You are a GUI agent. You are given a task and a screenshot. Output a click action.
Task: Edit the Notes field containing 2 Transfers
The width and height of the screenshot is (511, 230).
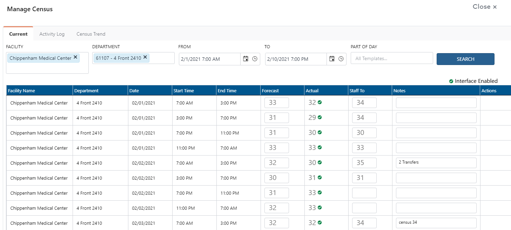click(x=436, y=163)
